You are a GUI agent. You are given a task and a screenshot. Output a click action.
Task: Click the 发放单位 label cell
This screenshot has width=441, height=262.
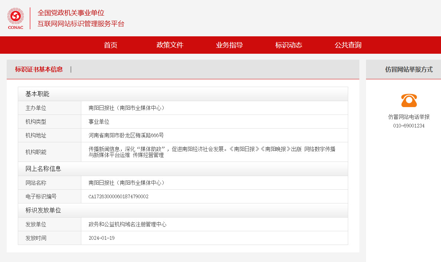(x=49, y=224)
